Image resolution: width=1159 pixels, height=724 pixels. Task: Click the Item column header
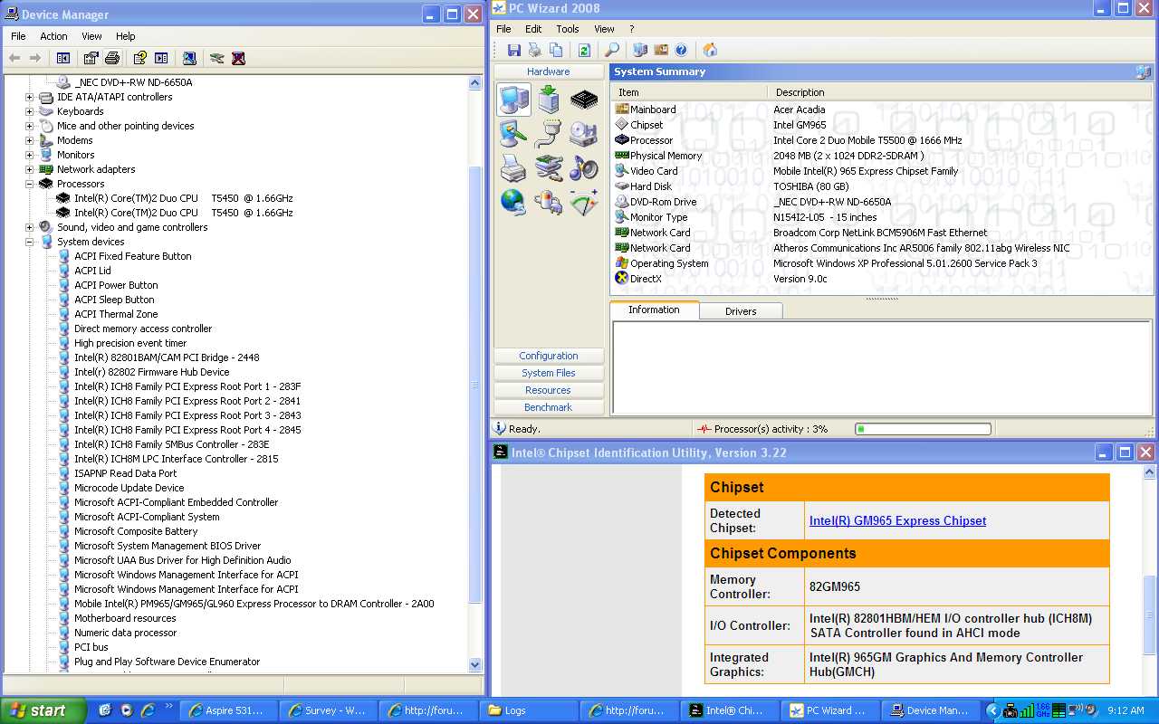tap(690, 92)
